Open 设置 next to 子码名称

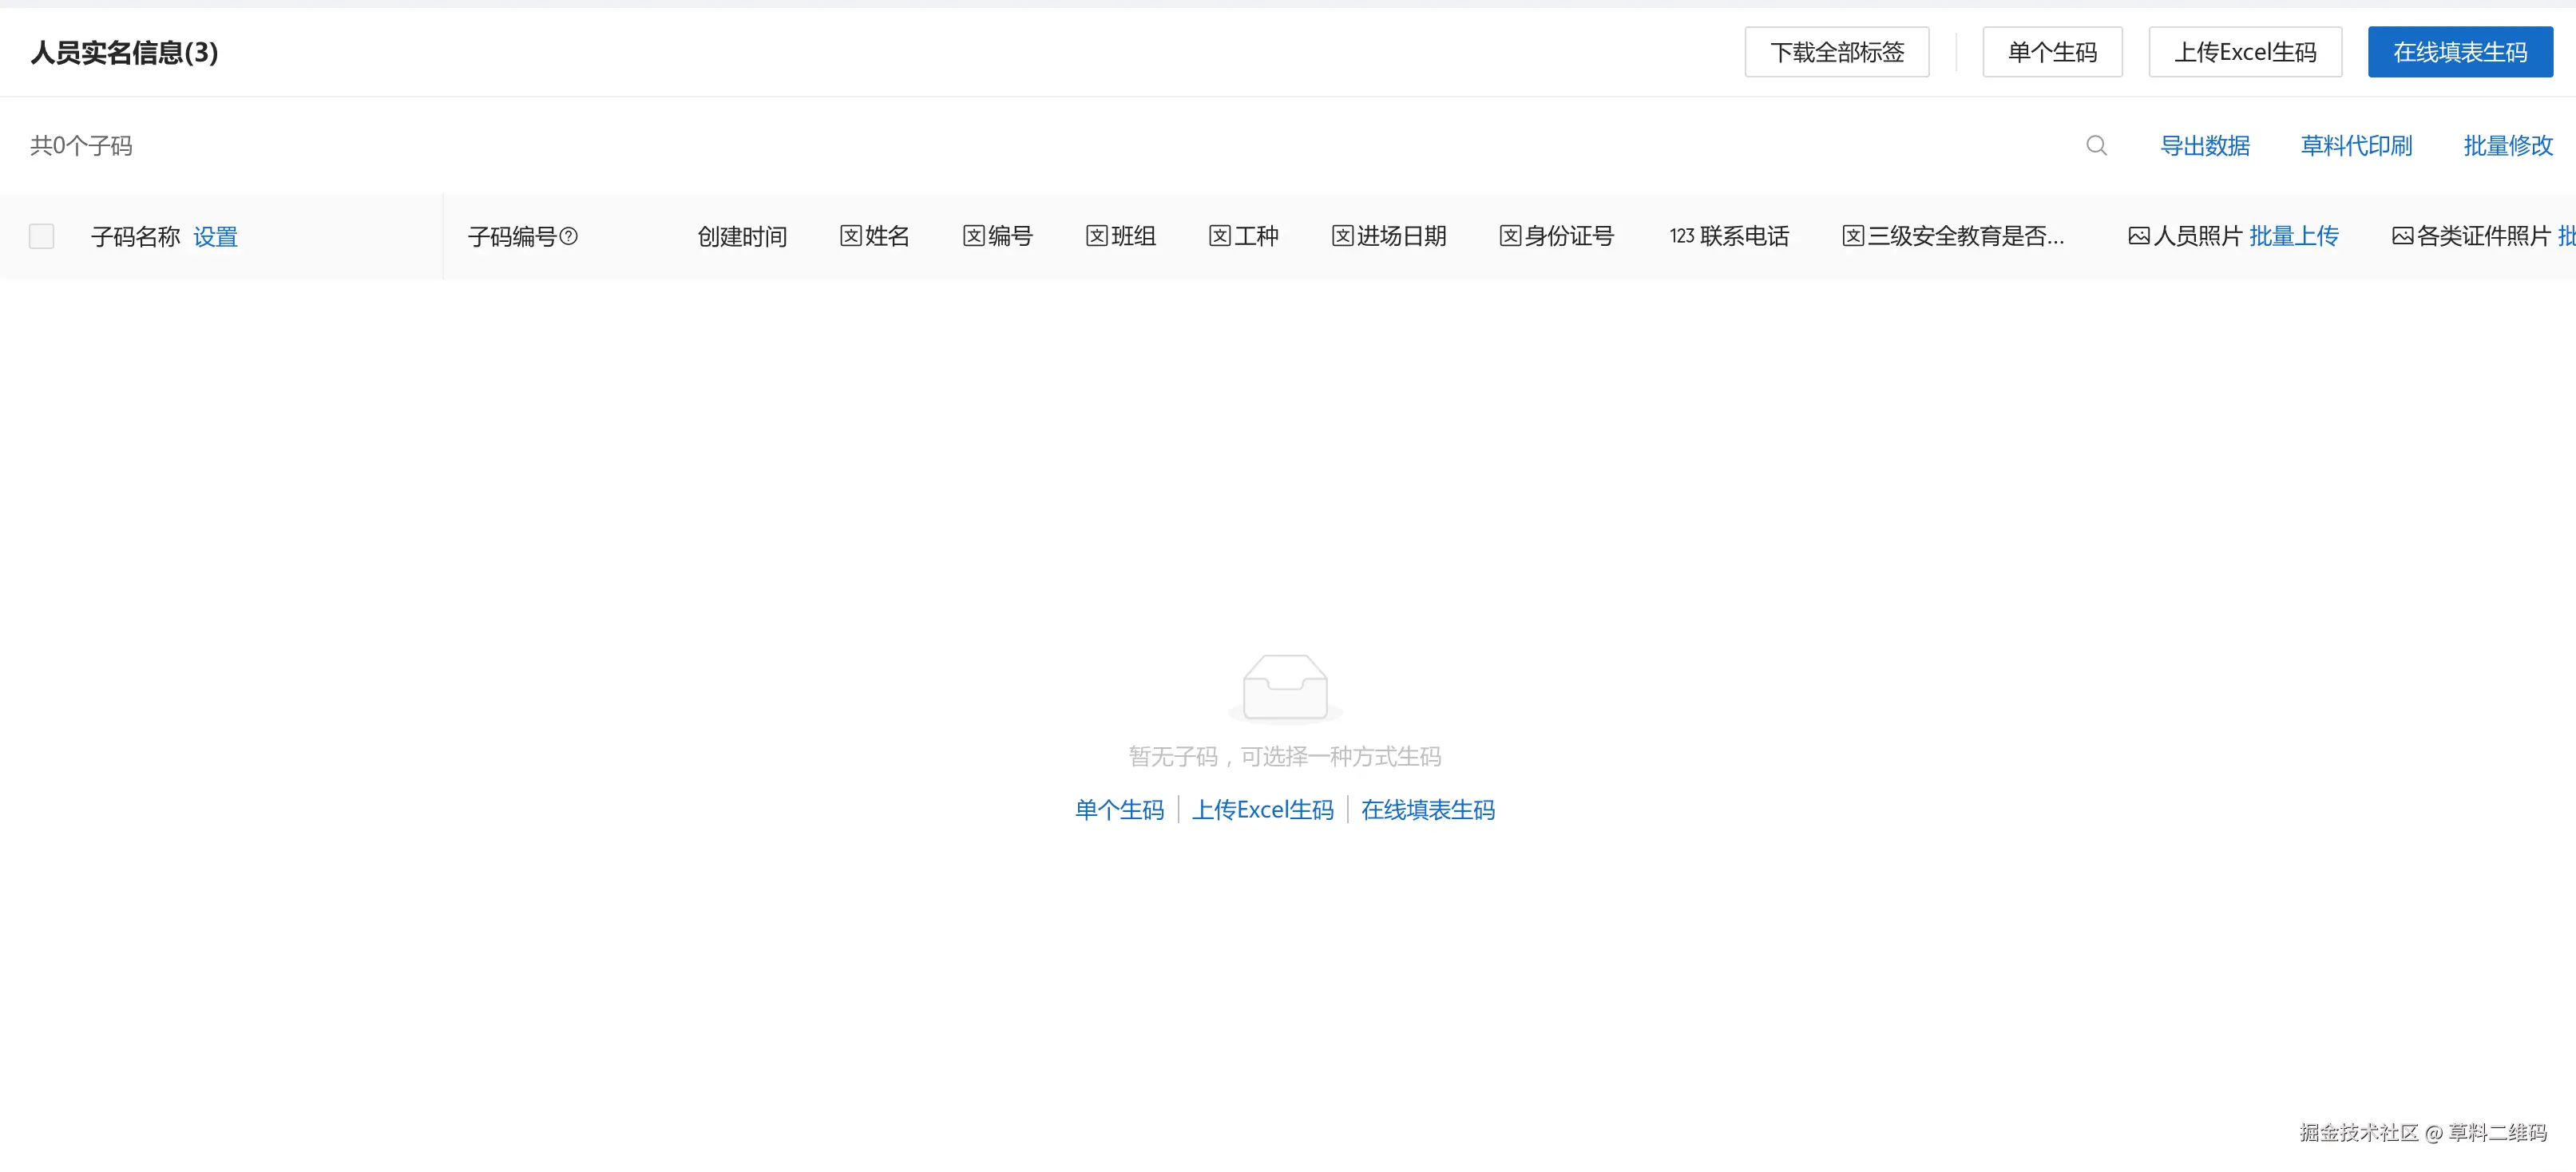tap(215, 237)
